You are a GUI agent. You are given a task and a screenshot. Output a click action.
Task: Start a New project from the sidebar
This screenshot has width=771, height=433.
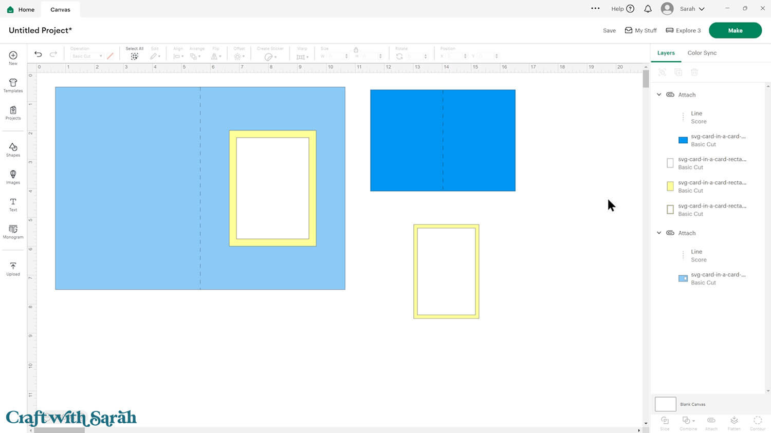[x=13, y=58]
